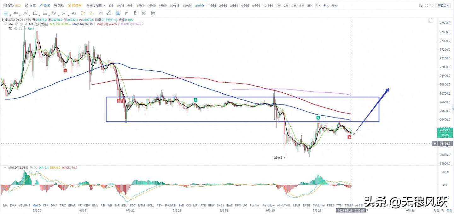Switch to 周K weekly timeframe
The image size is (454, 214).
coord(310,6)
